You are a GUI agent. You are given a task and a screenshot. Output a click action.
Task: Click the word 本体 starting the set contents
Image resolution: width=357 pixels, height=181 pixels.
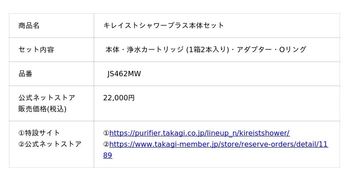tap(112, 49)
